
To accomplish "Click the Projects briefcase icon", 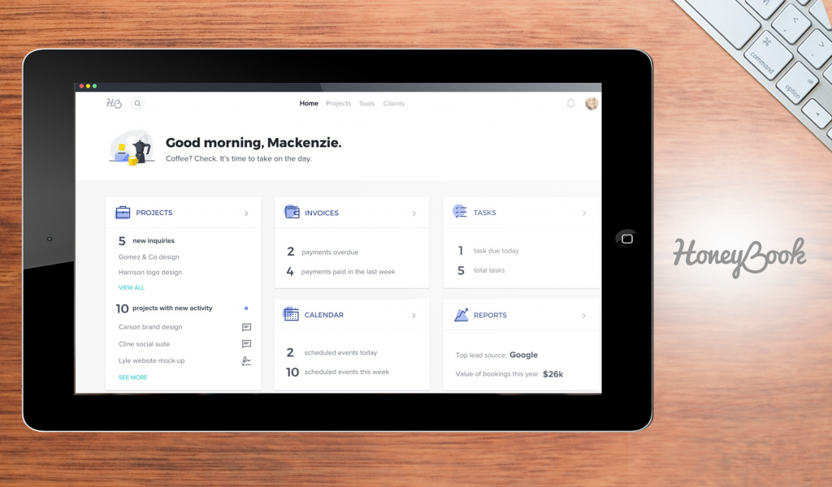I will (122, 212).
